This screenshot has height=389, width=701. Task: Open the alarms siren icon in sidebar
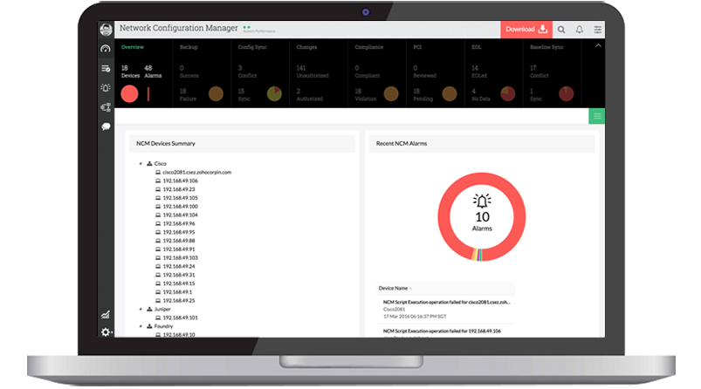(x=106, y=87)
